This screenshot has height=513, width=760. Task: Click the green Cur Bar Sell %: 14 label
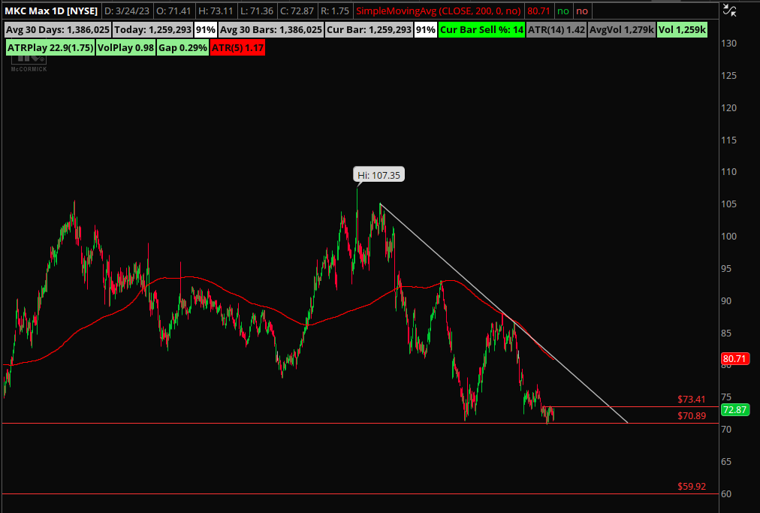pos(481,29)
